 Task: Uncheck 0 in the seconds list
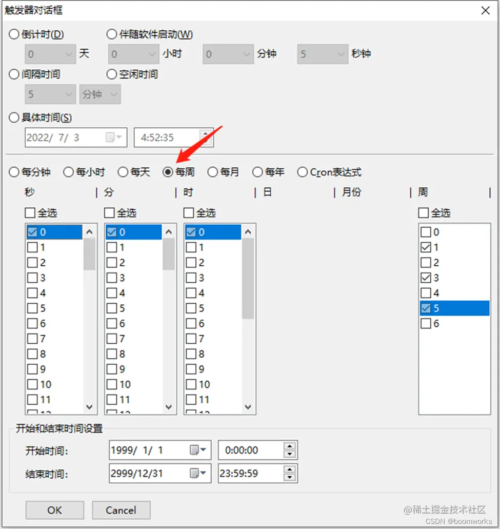point(32,232)
